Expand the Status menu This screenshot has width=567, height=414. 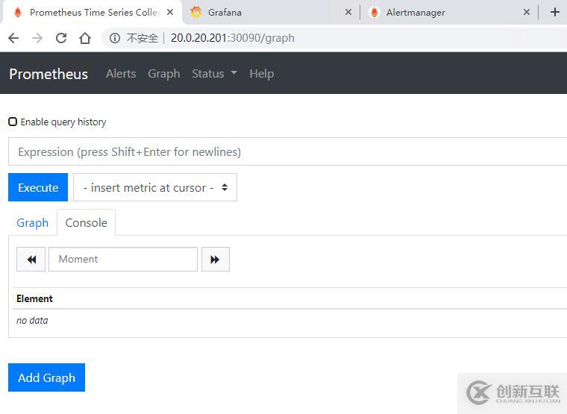(x=214, y=73)
